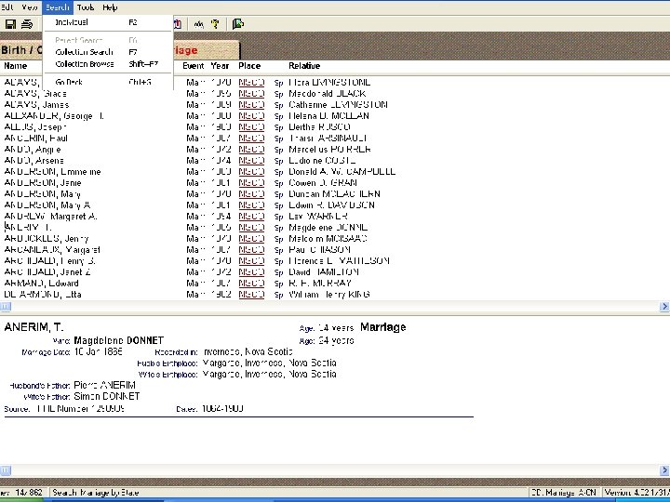Click wife name Magdelene DONNET in details
The height and width of the screenshot is (502, 670).
pyautogui.click(x=119, y=340)
